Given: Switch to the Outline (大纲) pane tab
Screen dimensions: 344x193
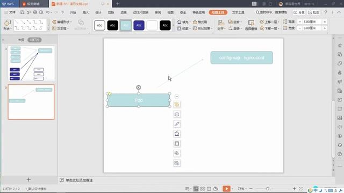Looking at the screenshot, I should (21, 40).
